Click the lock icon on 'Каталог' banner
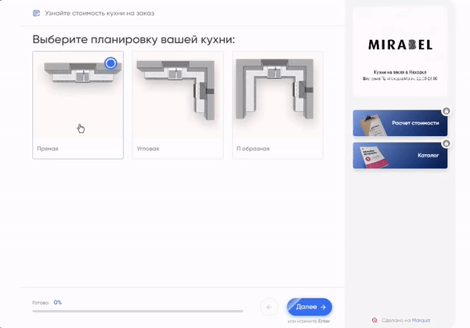 [446, 143]
